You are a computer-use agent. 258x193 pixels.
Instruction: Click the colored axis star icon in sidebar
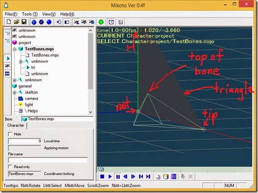point(7,66)
